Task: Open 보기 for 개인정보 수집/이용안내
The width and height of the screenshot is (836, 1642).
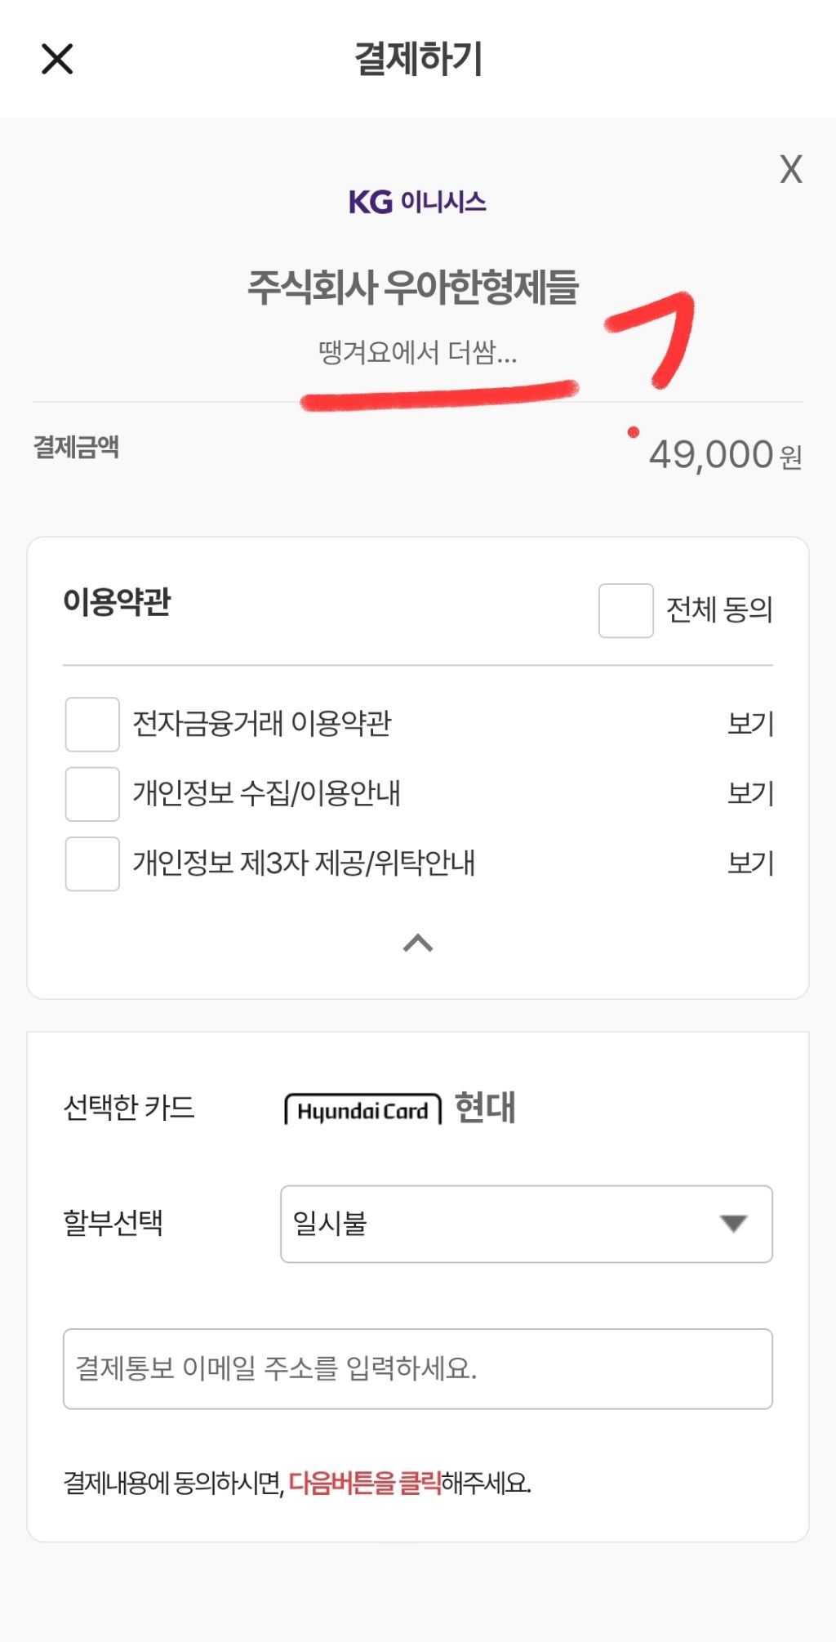Action: (x=750, y=794)
